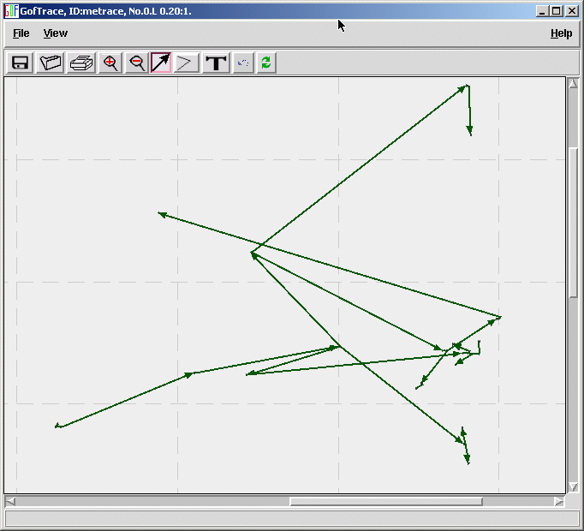Viewport: 584px width, 531px height.
Task: Open a file with the folder icon
Action: pos(51,63)
